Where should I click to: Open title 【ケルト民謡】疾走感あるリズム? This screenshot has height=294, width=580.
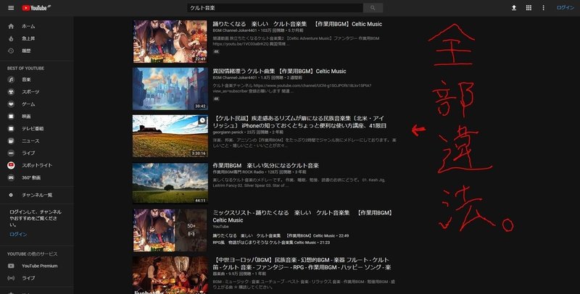pos(299,122)
